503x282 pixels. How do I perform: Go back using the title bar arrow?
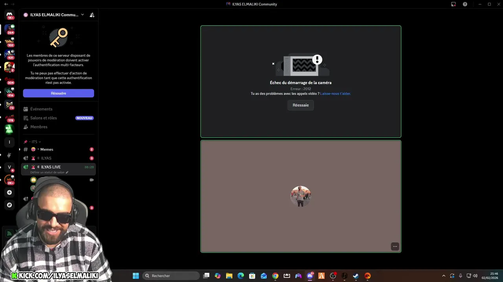(x=6, y=4)
